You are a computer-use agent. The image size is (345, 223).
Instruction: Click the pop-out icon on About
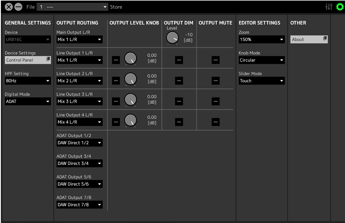pos(325,39)
